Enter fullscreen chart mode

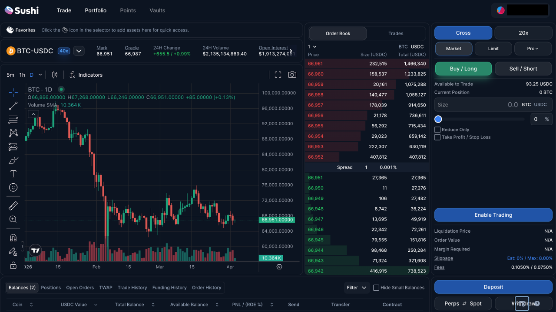coord(278,75)
